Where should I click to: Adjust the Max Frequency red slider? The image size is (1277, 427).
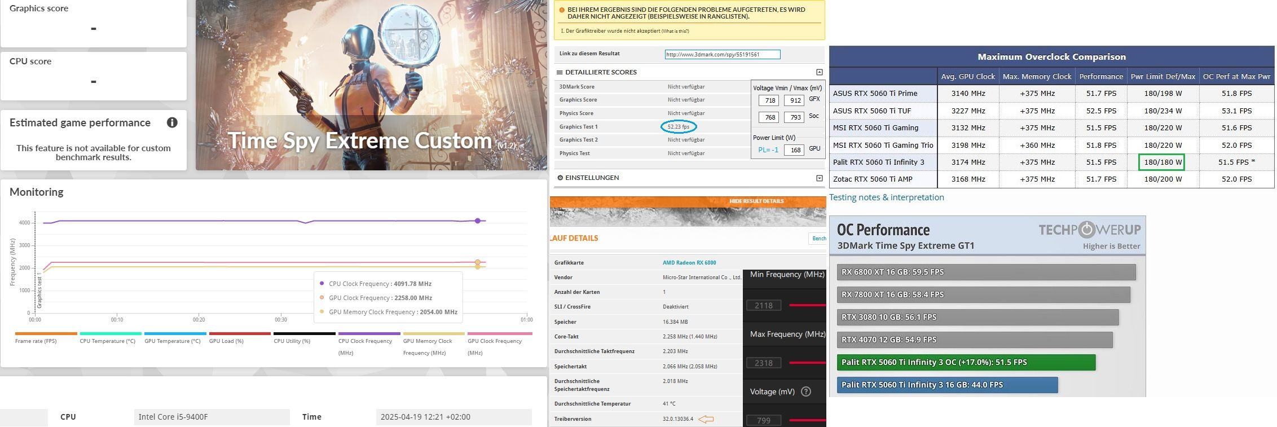tap(808, 363)
